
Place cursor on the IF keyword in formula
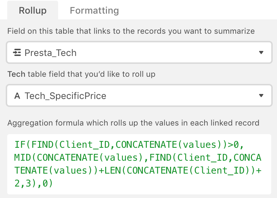(20, 145)
